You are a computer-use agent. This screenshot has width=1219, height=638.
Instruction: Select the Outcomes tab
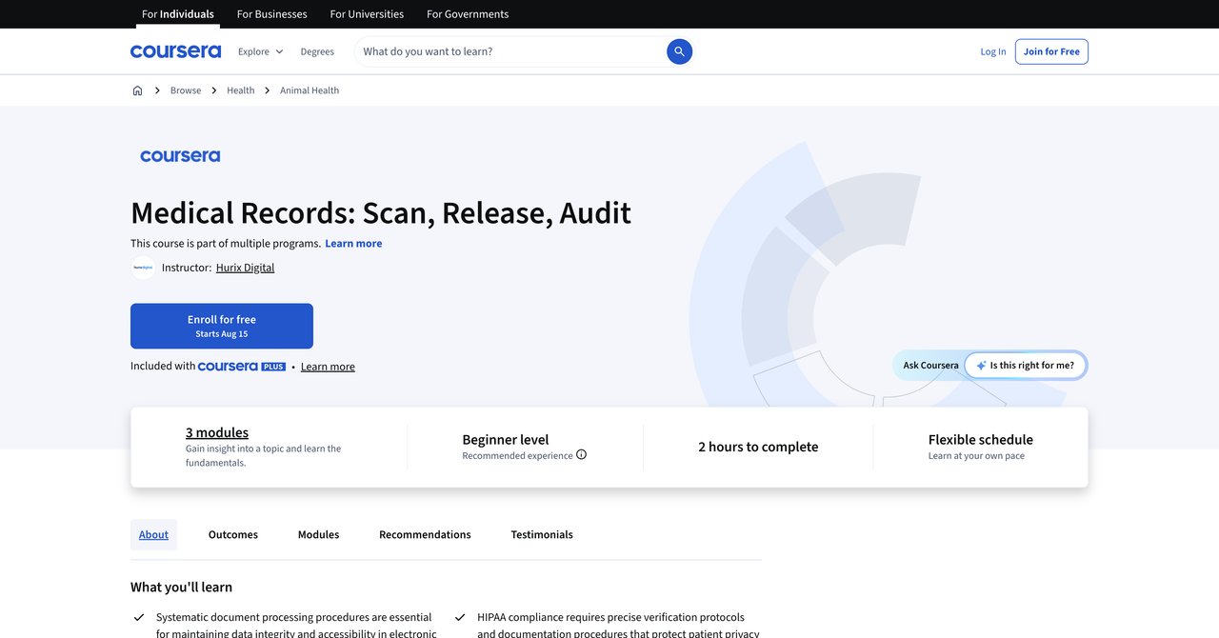click(233, 534)
